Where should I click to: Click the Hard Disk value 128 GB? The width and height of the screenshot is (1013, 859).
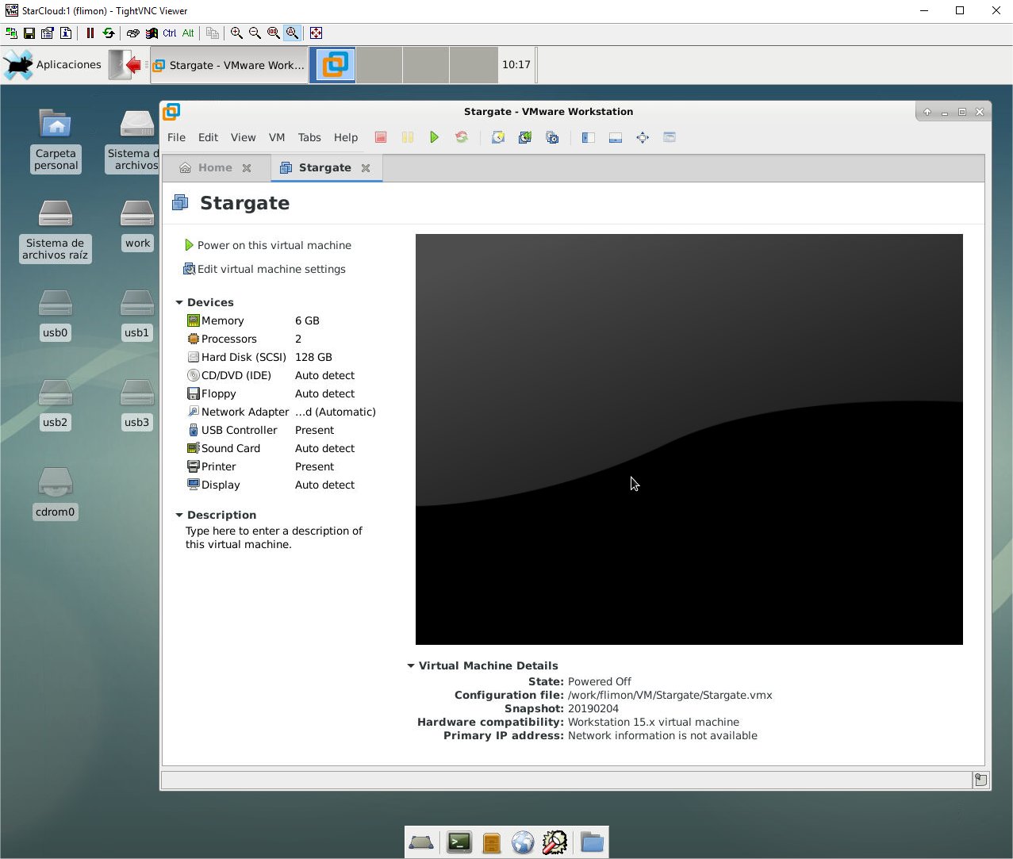313,357
